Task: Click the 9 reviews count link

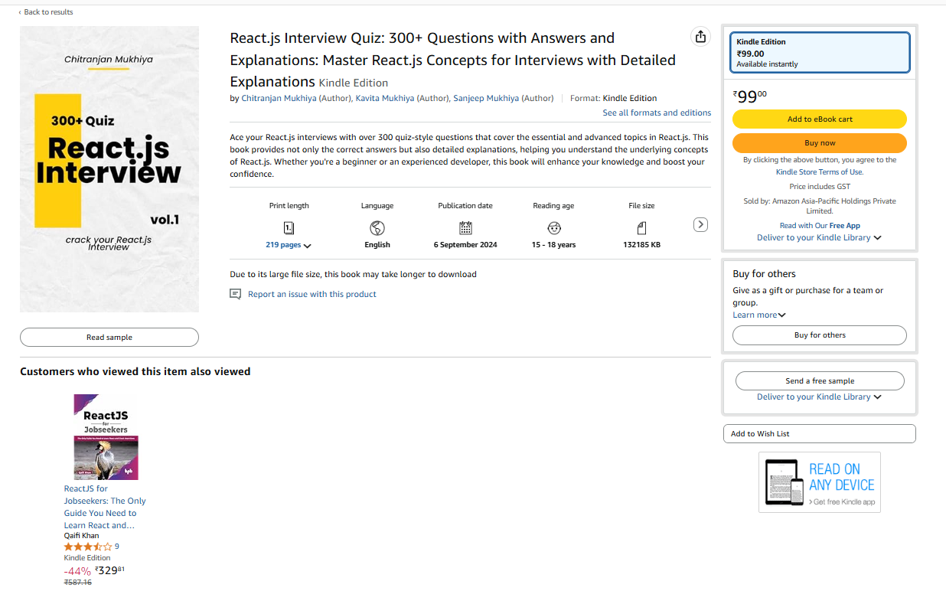Action: [117, 547]
